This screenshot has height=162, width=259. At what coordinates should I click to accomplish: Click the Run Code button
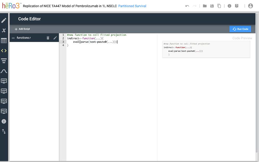pyautogui.click(x=240, y=29)
